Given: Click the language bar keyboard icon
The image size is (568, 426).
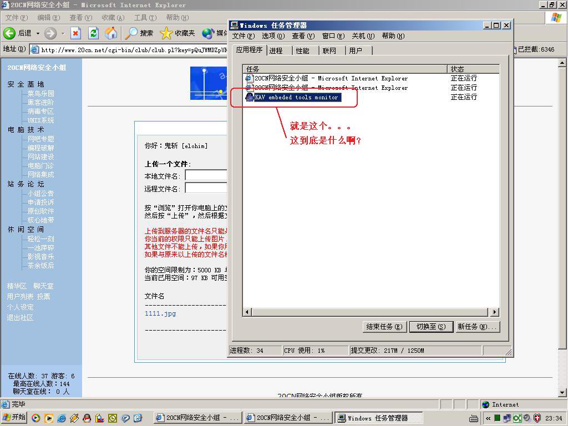Looking at the screenshot, I should (474, 418).
